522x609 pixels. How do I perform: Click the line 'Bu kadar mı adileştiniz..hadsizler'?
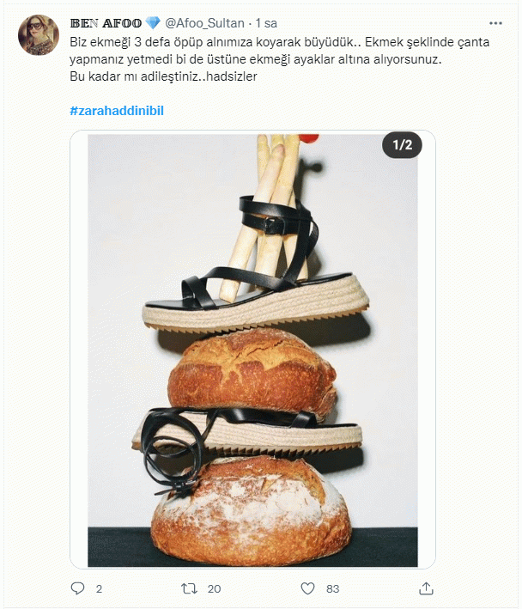tap(163, 77)
